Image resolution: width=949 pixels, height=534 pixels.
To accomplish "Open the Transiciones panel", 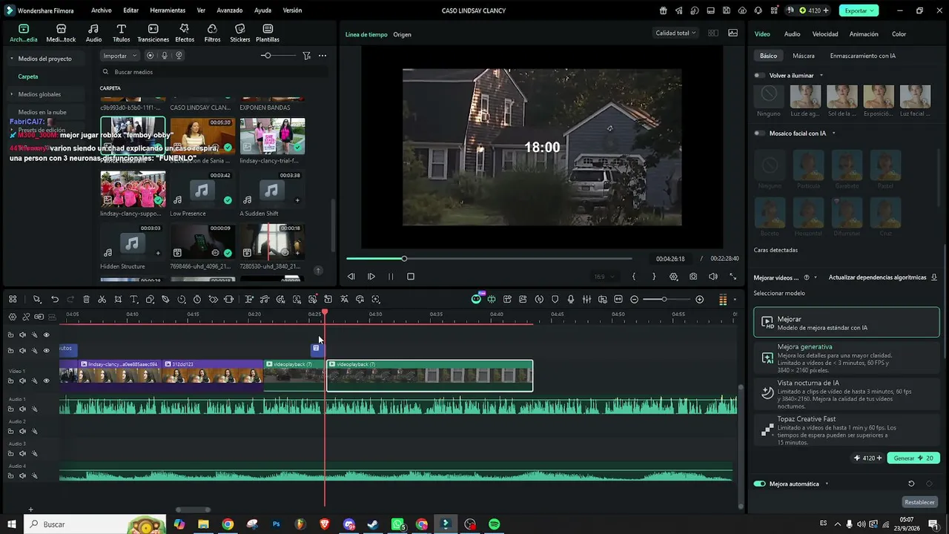I will [x=153, y=33].
